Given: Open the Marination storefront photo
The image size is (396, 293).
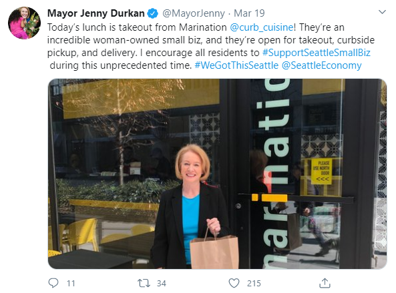Looking at the screenshot, I should pyautogui.click(x=217, y=174).
